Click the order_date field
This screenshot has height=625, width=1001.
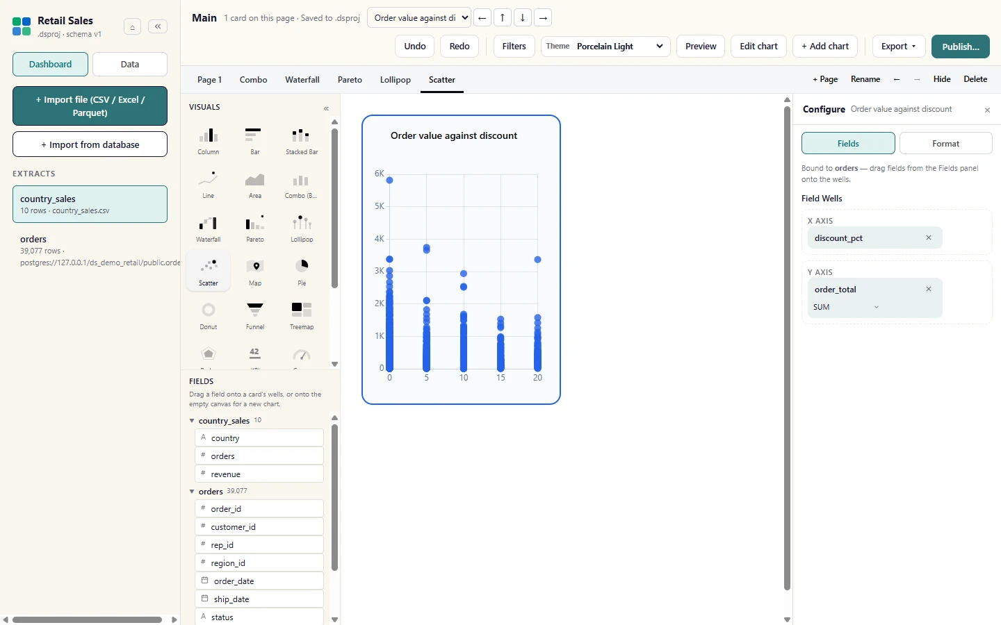(259, 581)
